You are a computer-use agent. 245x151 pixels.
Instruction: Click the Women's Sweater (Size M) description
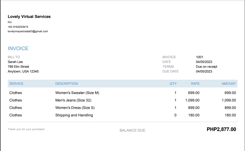(77, 93)
